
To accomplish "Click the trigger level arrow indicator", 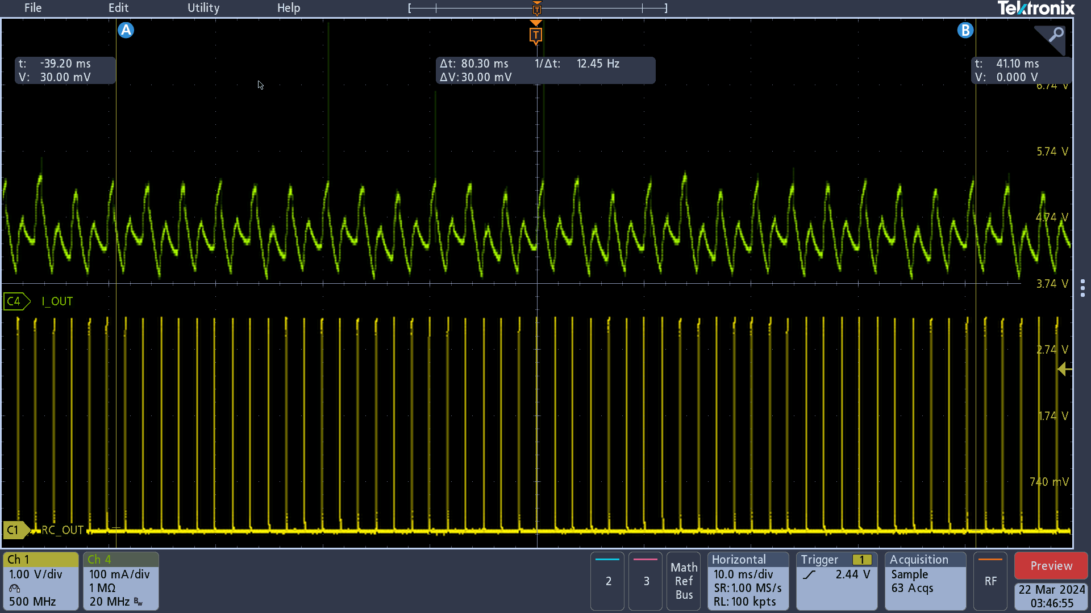I will (x=1064, y=370).
